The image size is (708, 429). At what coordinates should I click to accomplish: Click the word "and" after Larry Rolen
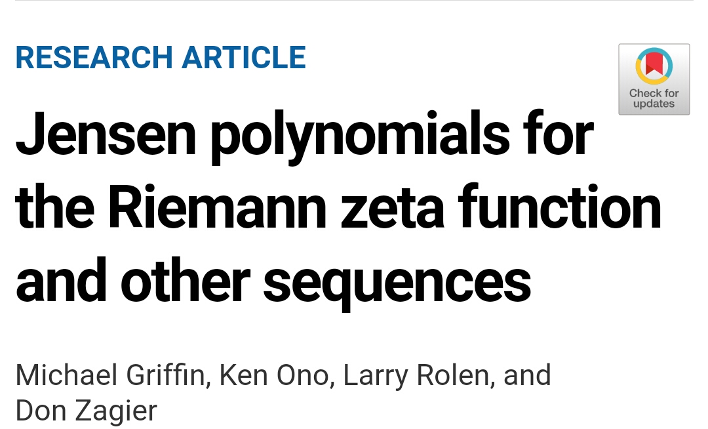click(527, 375)
